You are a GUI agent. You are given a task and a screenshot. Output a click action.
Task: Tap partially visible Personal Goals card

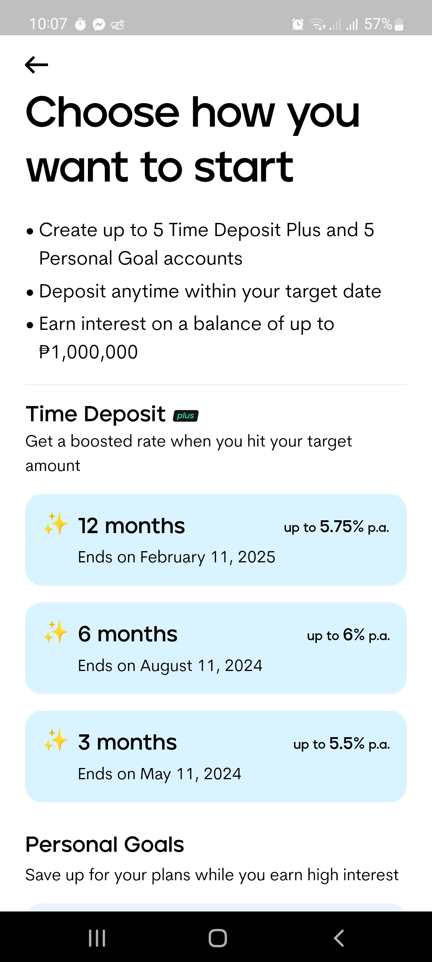(216, 907)
